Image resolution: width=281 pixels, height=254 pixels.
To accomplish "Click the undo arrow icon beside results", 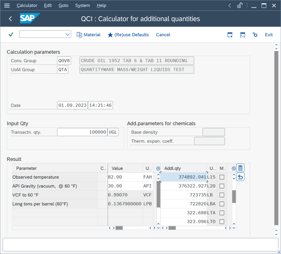I will (240, 177).
